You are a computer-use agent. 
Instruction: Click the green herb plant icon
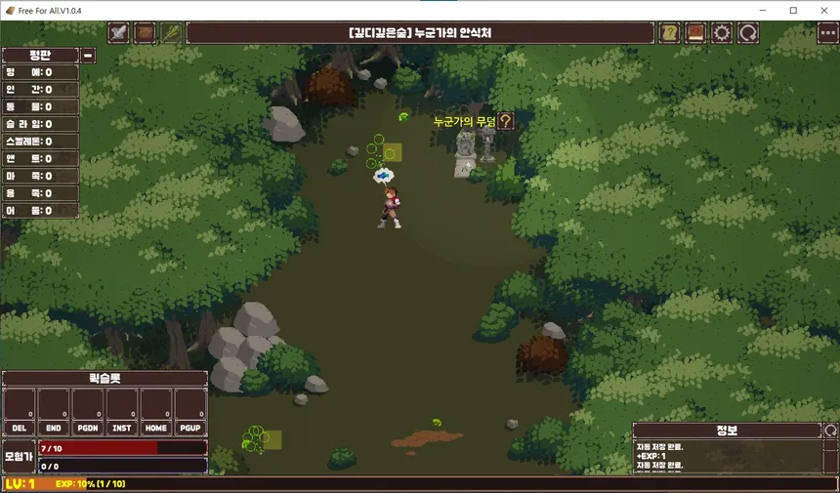coord(171,33)
